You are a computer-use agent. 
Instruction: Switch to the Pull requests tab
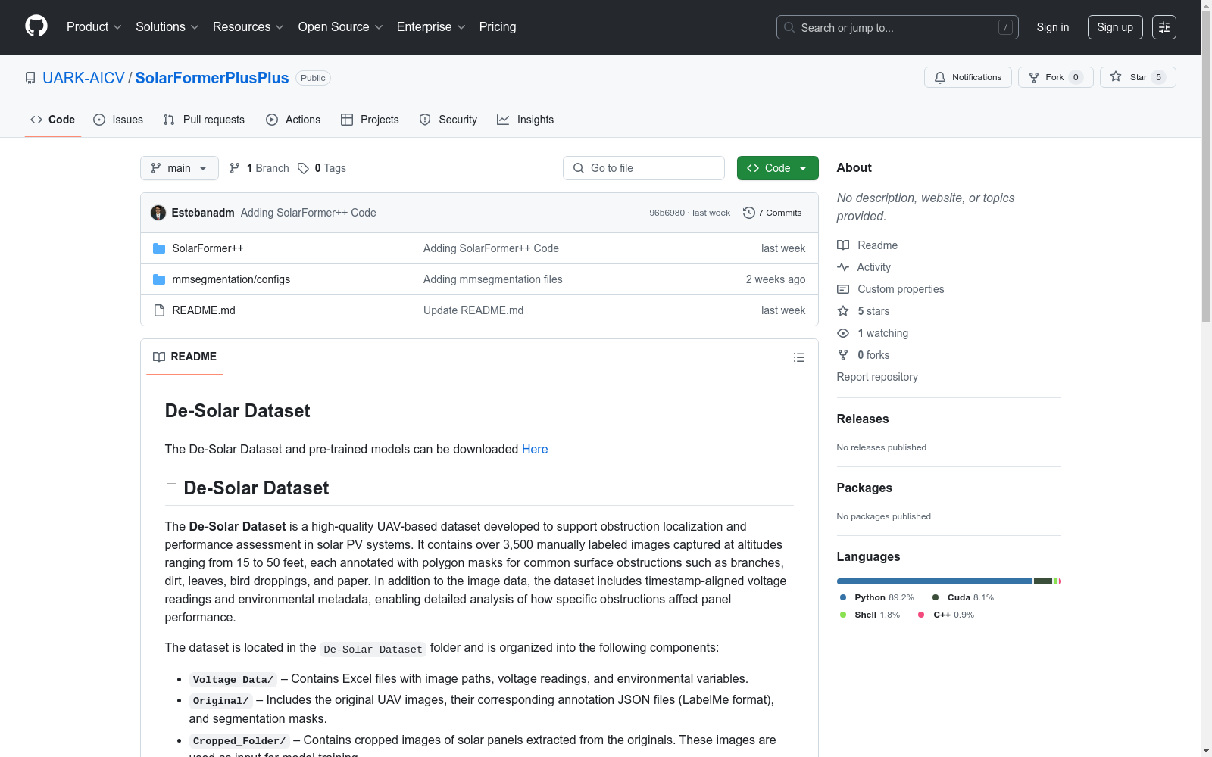[204, 120]
